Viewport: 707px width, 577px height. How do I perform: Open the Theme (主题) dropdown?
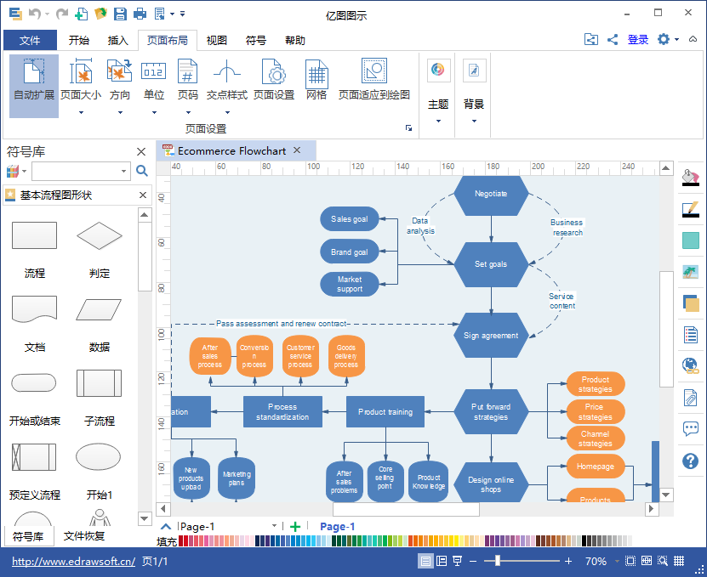point(438,92)
